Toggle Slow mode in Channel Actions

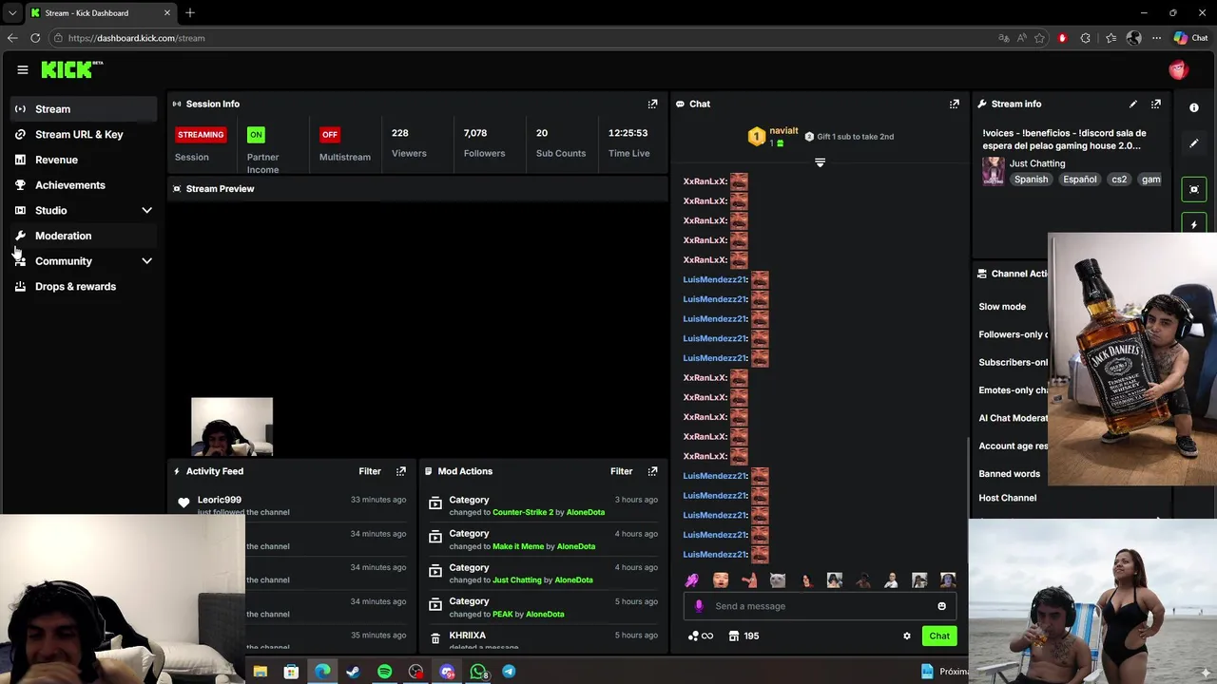click(x=1002, y=307)
